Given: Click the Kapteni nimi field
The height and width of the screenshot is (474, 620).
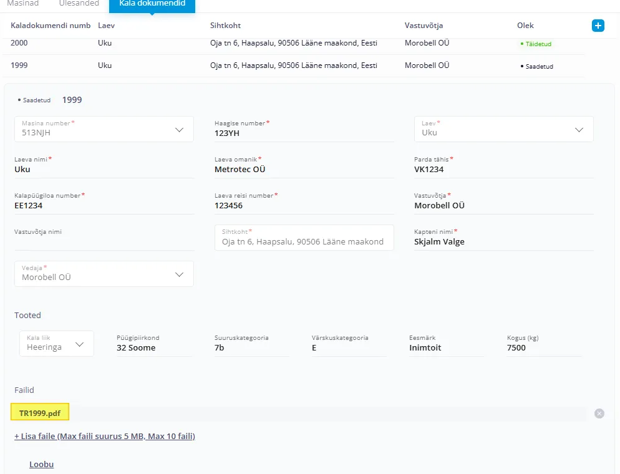Looking at the screenshot, I should point(503,242).
